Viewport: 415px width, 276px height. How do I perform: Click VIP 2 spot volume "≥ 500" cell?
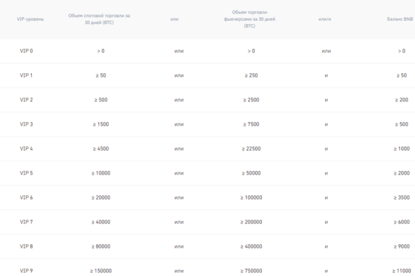click(x=101, y=99)
